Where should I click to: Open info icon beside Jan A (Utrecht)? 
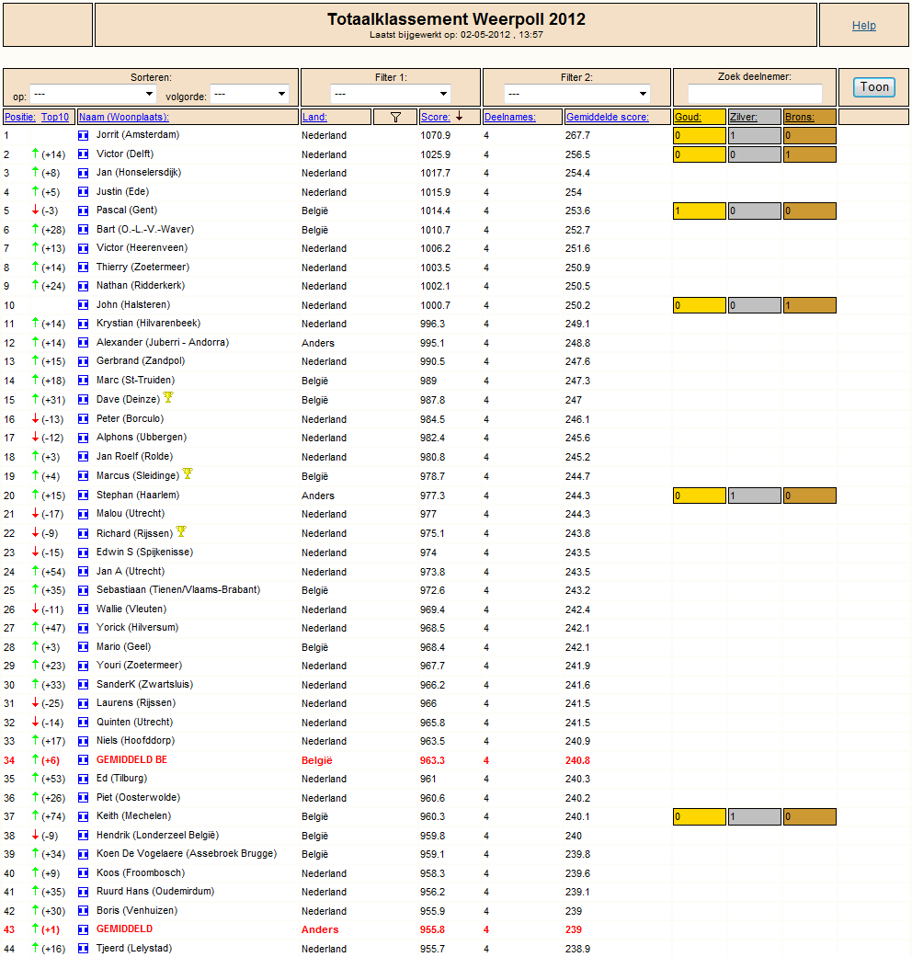(83, 572)
